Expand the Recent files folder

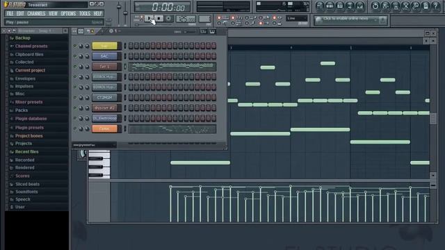coord(24,151)
